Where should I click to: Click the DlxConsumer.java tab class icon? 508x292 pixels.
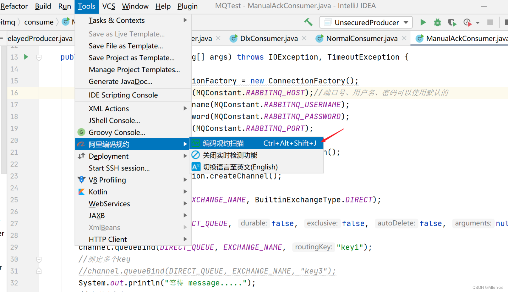pyautogui.click(x=233, y=38)
